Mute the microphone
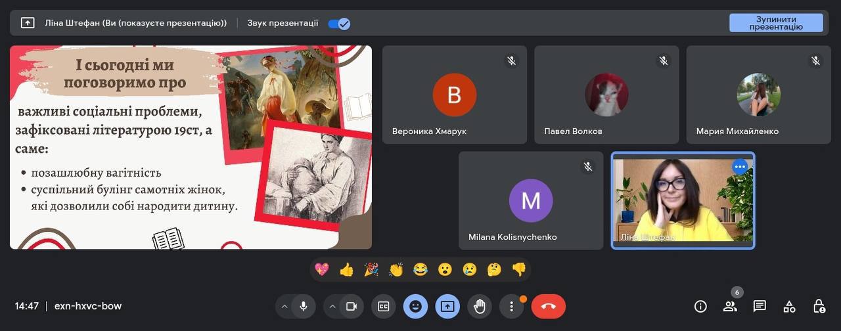This screenshot has height=331, width=841. click(x=303, y=306)
